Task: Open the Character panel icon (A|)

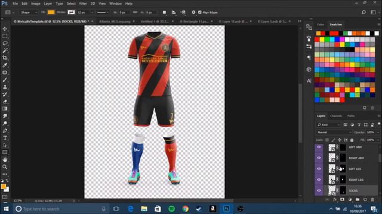Action: pyautogui.click(x=309, y=81)
